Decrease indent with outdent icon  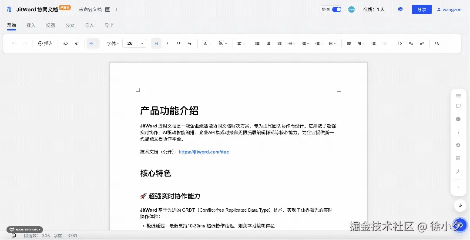tap(373, 43)
